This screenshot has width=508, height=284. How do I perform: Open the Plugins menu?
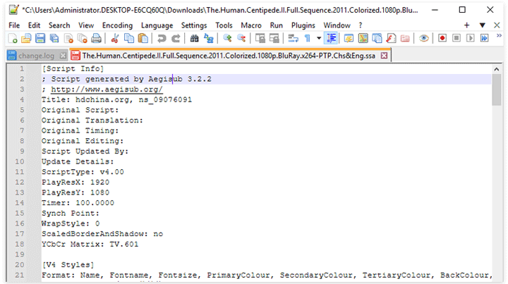303,25
